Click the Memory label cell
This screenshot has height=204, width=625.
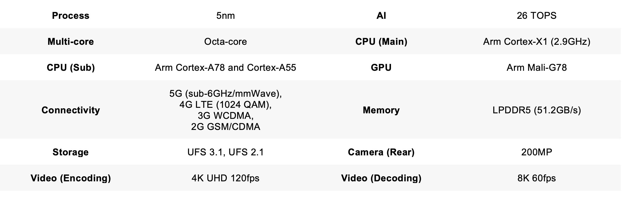(x=381, y=110)
